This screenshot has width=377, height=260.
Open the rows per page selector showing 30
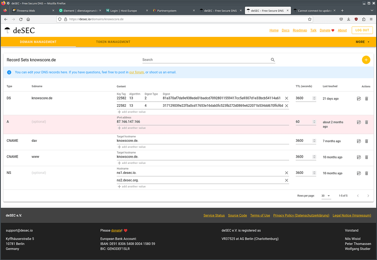tap(326, 196)
